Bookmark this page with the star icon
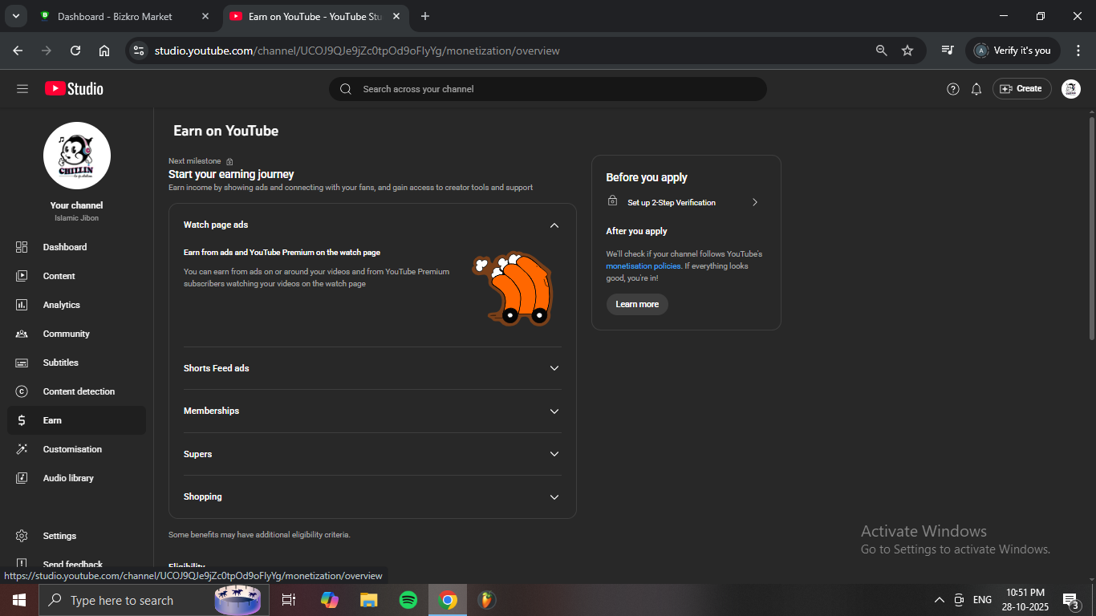 click(907, 51)
